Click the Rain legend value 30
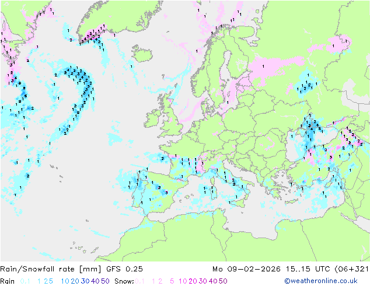This screenshot has width=370, height=286. 85,281
